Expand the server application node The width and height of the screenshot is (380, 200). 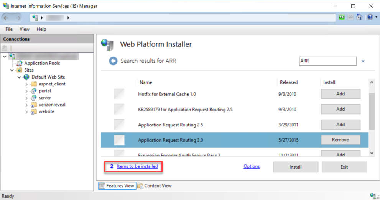click(26, 98)
